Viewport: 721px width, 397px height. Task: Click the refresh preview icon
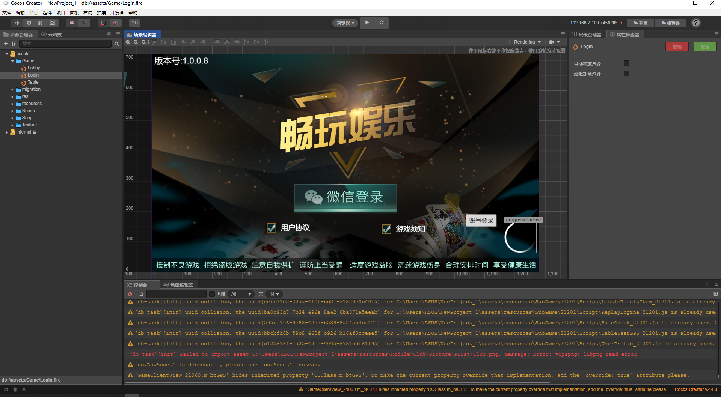point(381,23)
